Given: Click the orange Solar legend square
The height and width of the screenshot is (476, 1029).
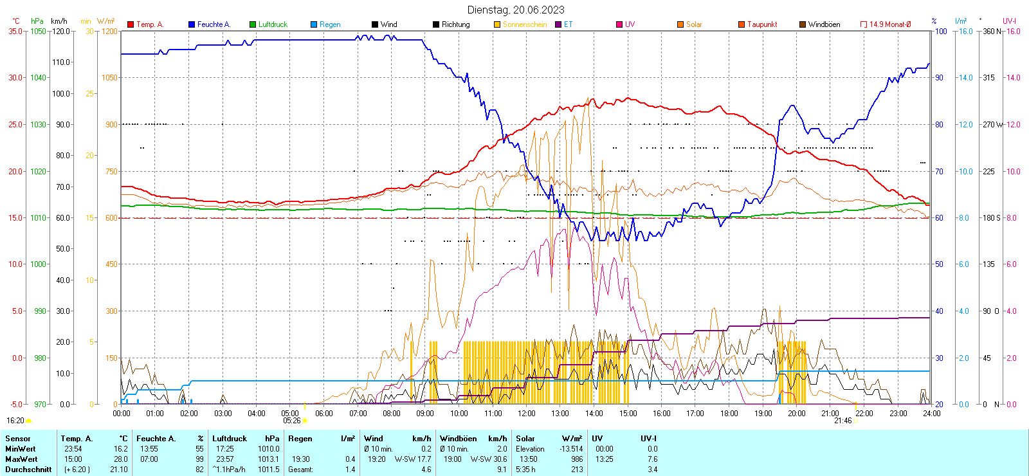Looking at the screenshot, I should point(680,24).
